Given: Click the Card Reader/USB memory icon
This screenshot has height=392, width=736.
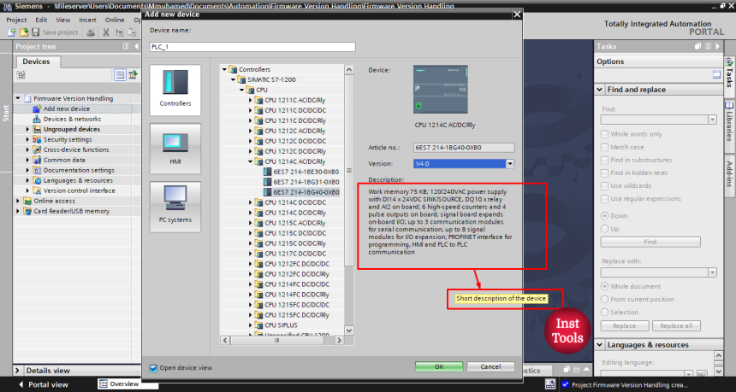Looking at the screenshot, I should coord(27,211).
